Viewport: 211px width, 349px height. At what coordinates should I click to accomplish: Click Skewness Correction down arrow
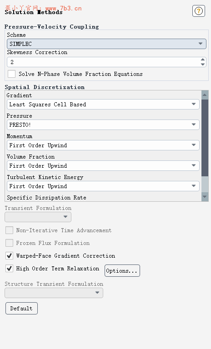(x=202, y=65)
